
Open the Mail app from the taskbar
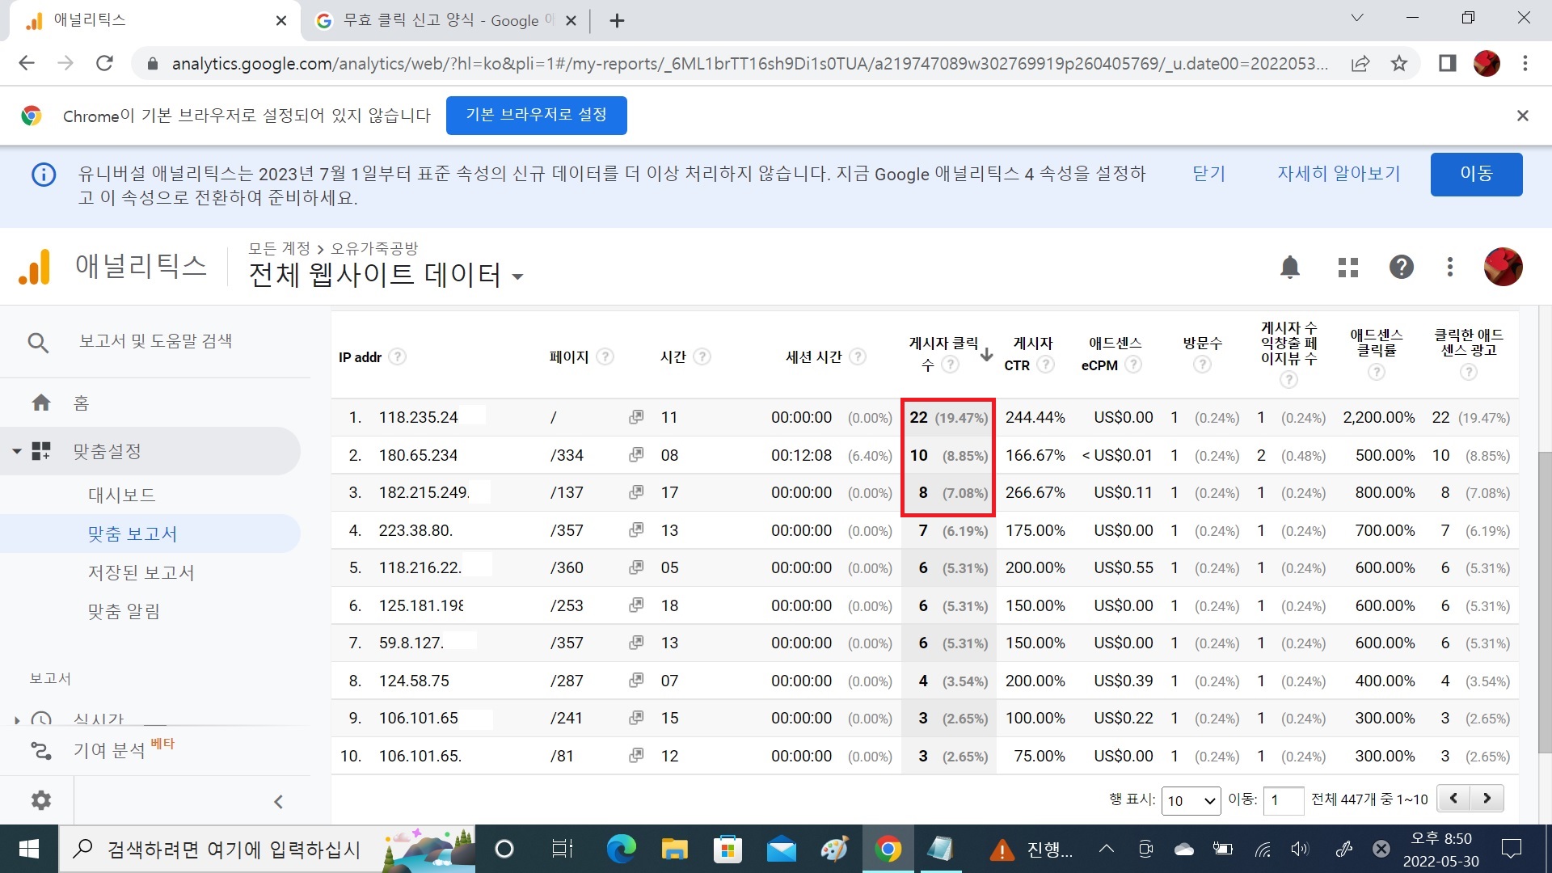pos(781,849)
